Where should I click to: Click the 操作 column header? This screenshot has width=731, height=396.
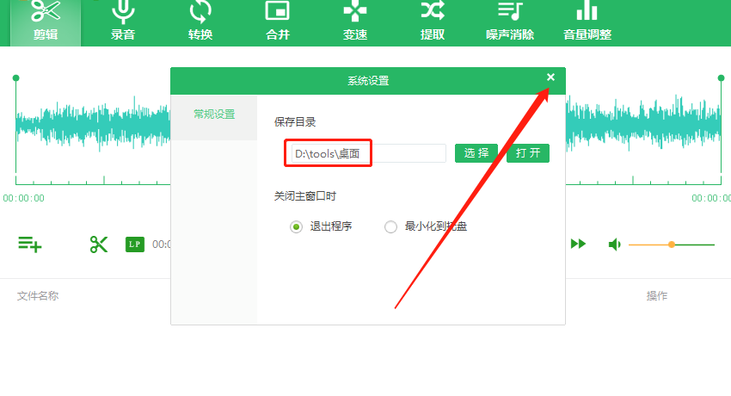click(656, 296)
